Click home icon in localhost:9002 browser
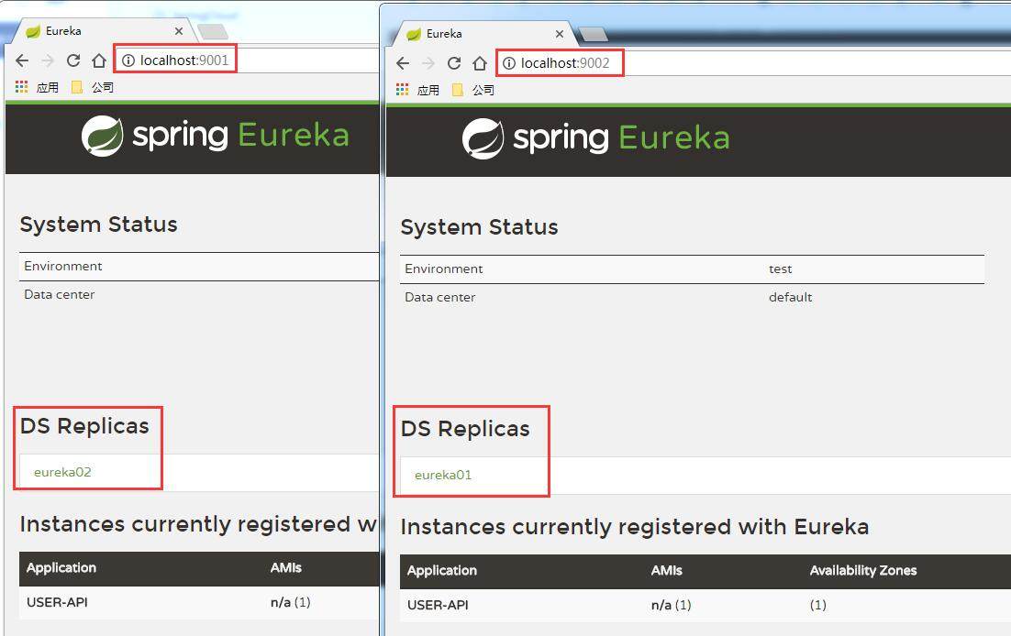1011x636 pixels. [480, 63]
